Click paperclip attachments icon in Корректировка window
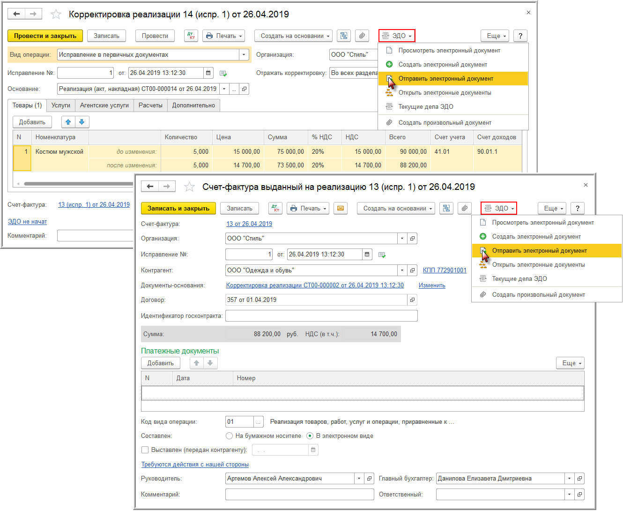Image resolution: width=623 pixels, height=511 pixels. click(x=362, y=36)
